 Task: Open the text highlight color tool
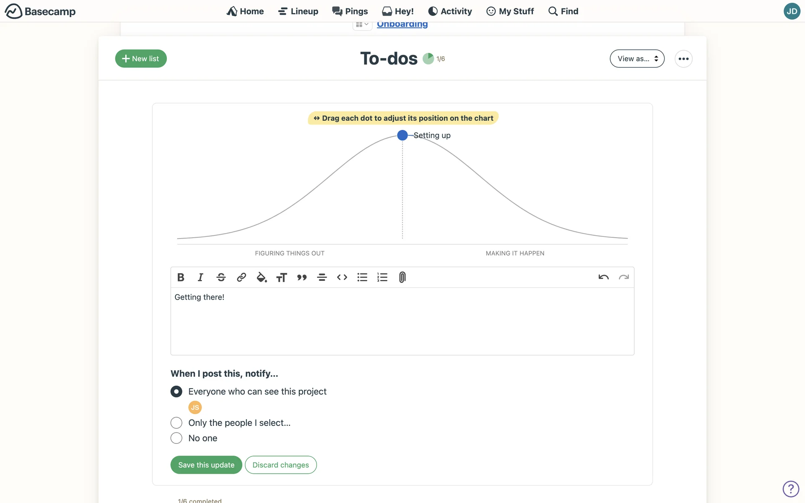[x=262, y=277]
